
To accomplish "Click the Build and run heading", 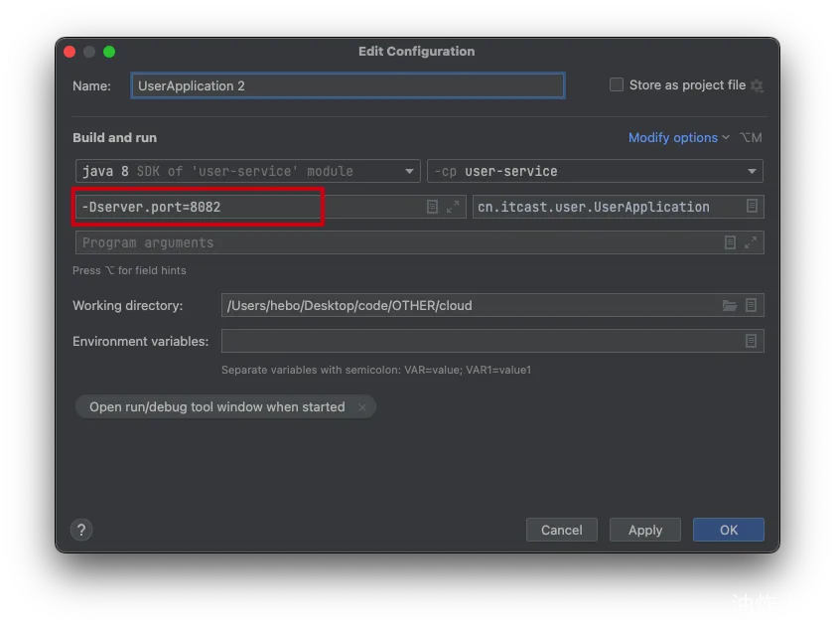I will point(114,137).
